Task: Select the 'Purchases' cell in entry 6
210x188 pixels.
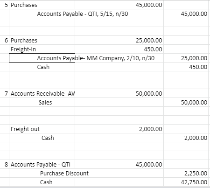Action: pyautogui.click(x=42, y=40)
